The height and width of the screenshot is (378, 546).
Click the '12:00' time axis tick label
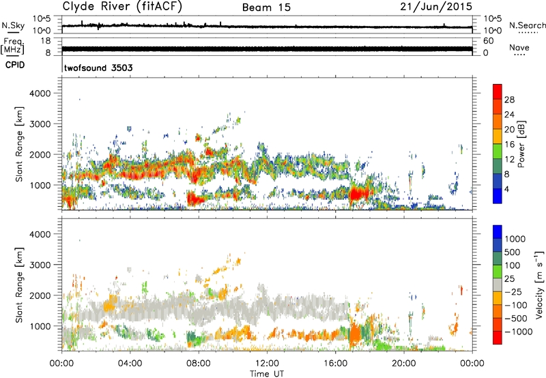[267, 364]
